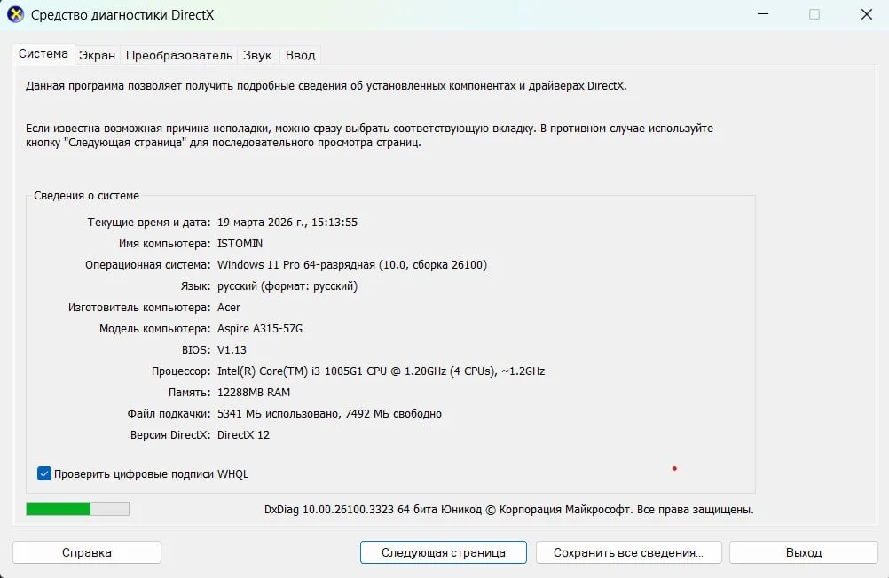Viewport: 889px width, 578px height.
Task: Click the Модель компьютера: field label
Action: coord(154,329)
